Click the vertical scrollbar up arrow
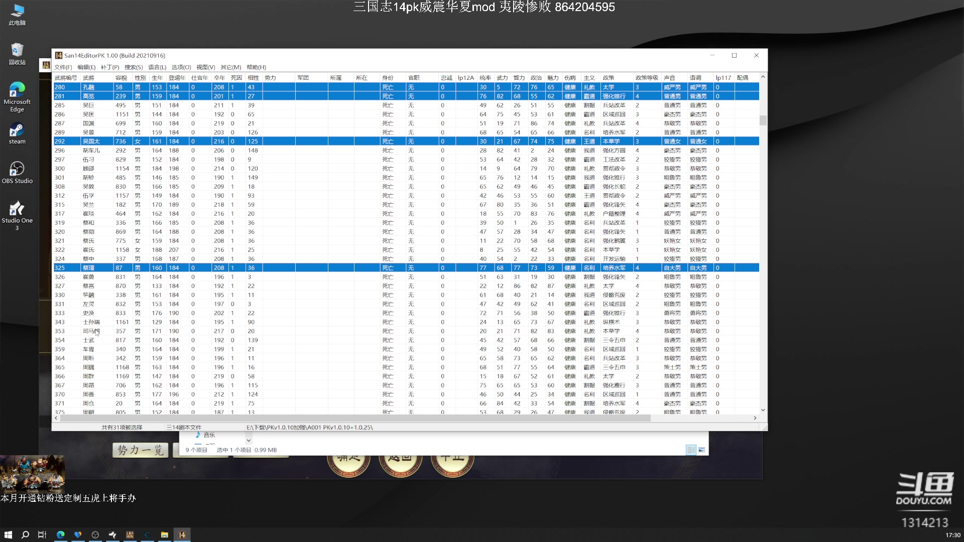The width and height of the screenshot is (964, 542). [763, 77]
